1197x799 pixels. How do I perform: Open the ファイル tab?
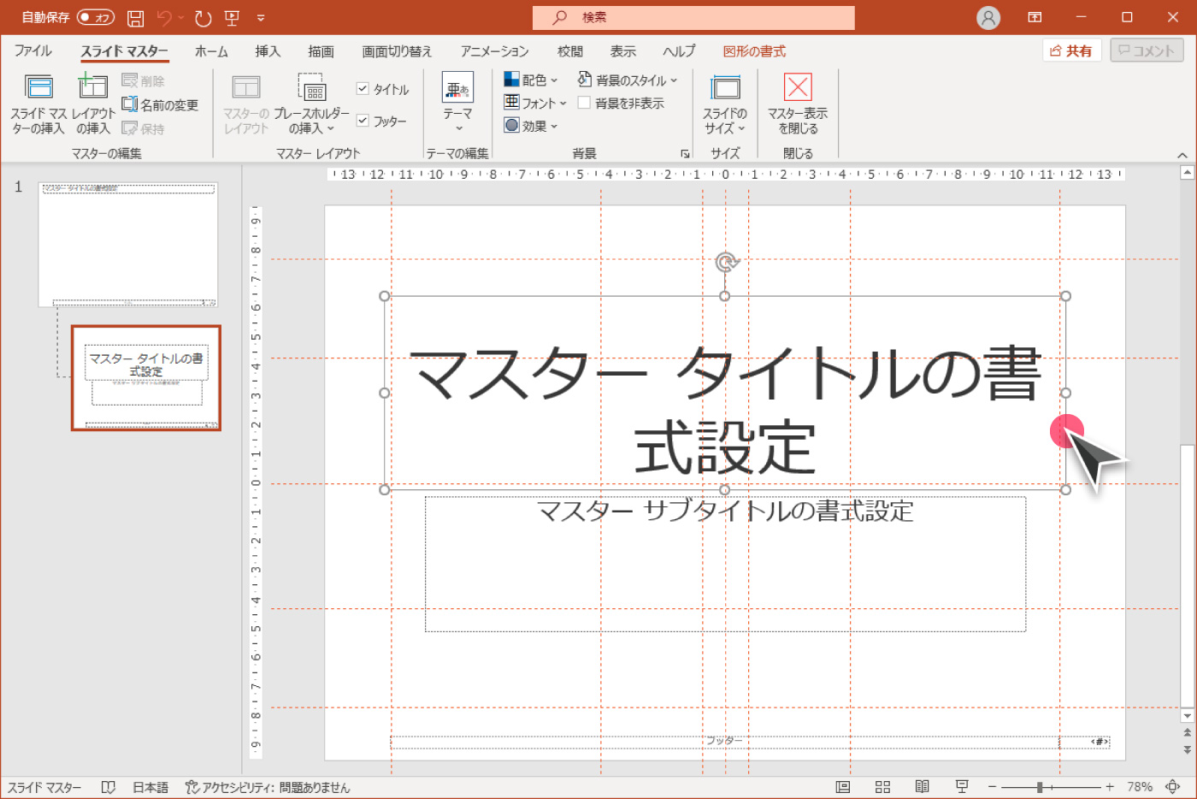point(33,51)
